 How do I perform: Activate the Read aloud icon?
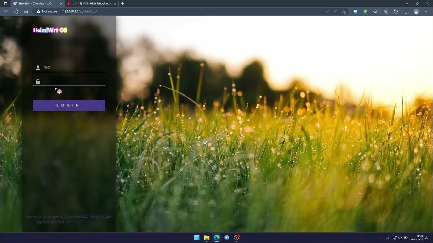pos(336,11)
